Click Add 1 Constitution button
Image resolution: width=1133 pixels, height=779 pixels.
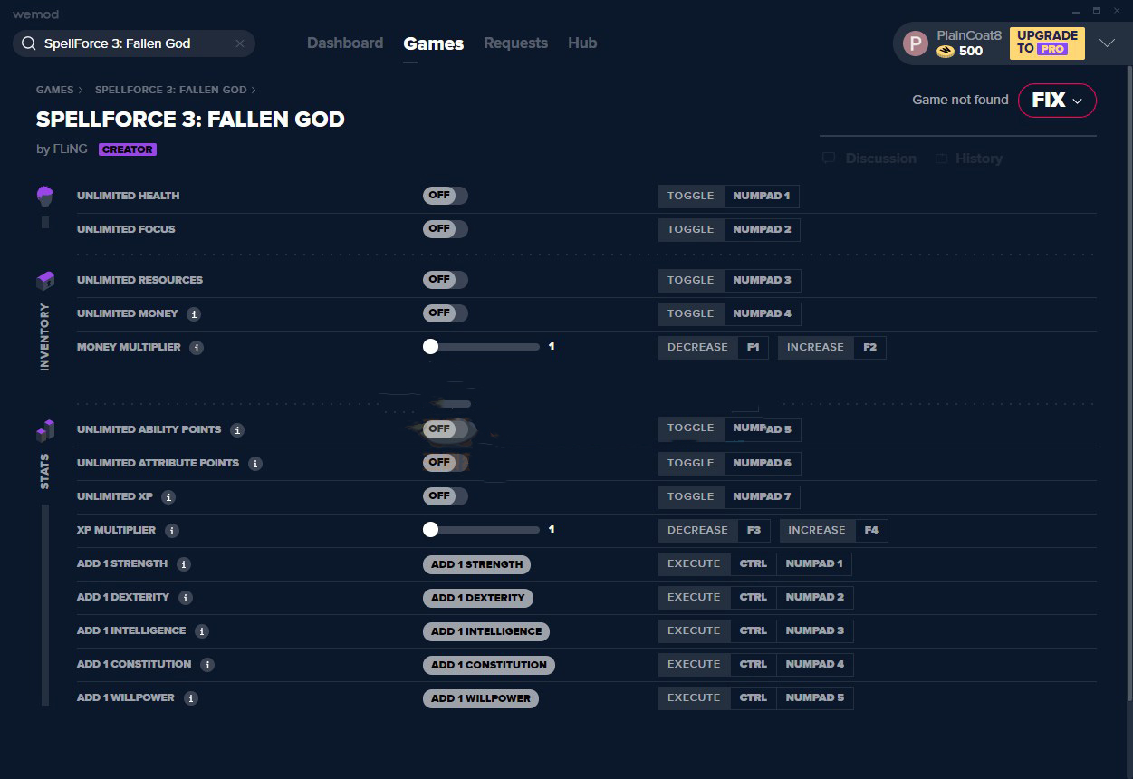[489, 665]
